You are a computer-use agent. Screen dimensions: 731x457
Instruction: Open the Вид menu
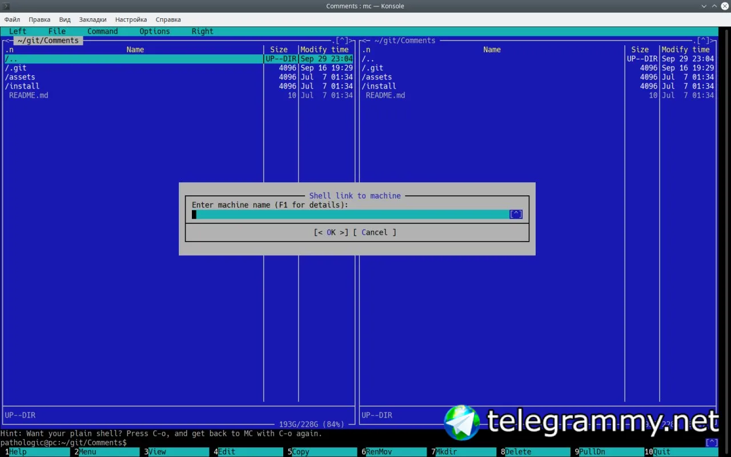pyautogui.click(x=65, y=19)
